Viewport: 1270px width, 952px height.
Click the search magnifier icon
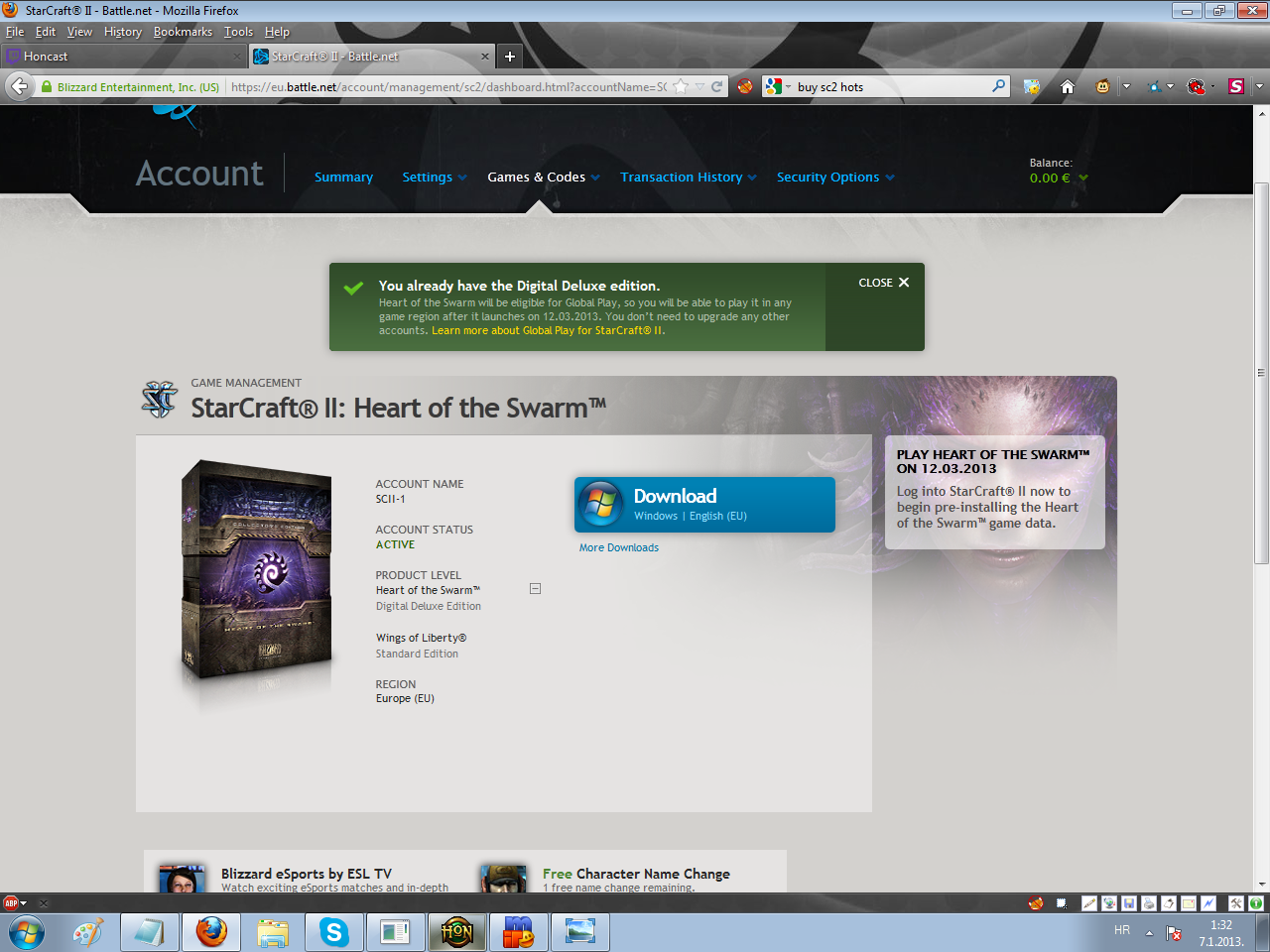(x=998, y=86)
